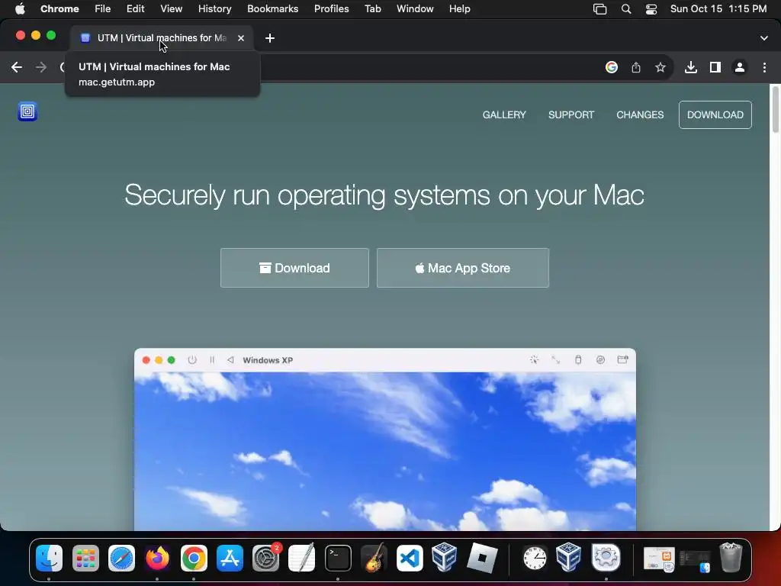This screenshot has height=586, width=781.
Task: Launch Safari from the dock
Action: click(x=121, y=558)
